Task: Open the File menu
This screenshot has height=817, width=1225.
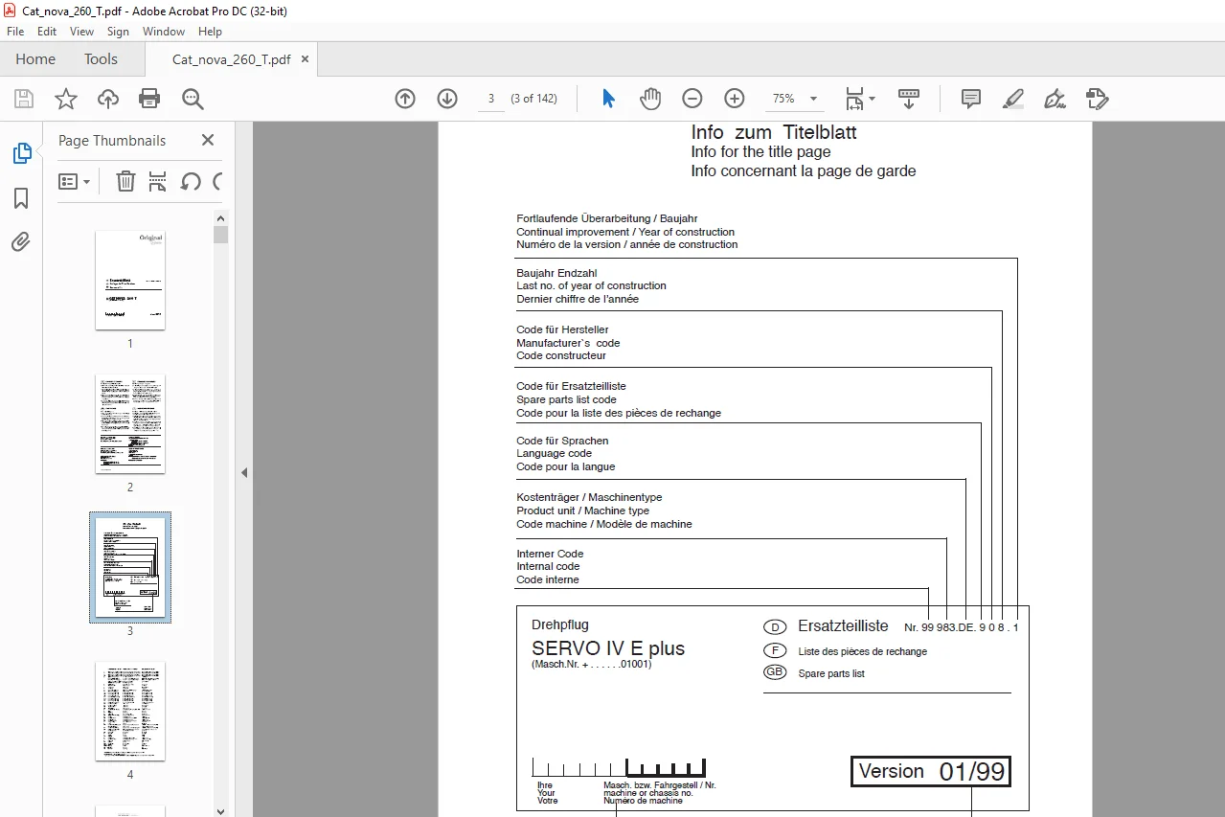Action: pos(15,32)
